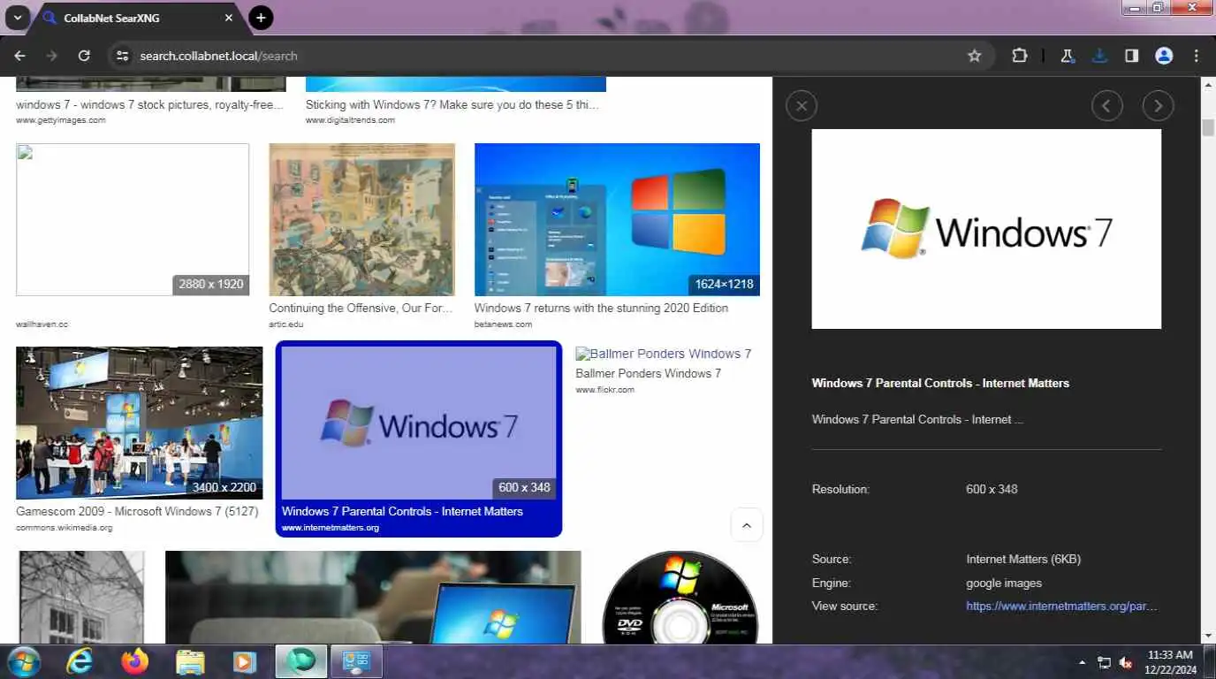Show next image in detail panel
Screen dimensions: 1216x679
1158,106
